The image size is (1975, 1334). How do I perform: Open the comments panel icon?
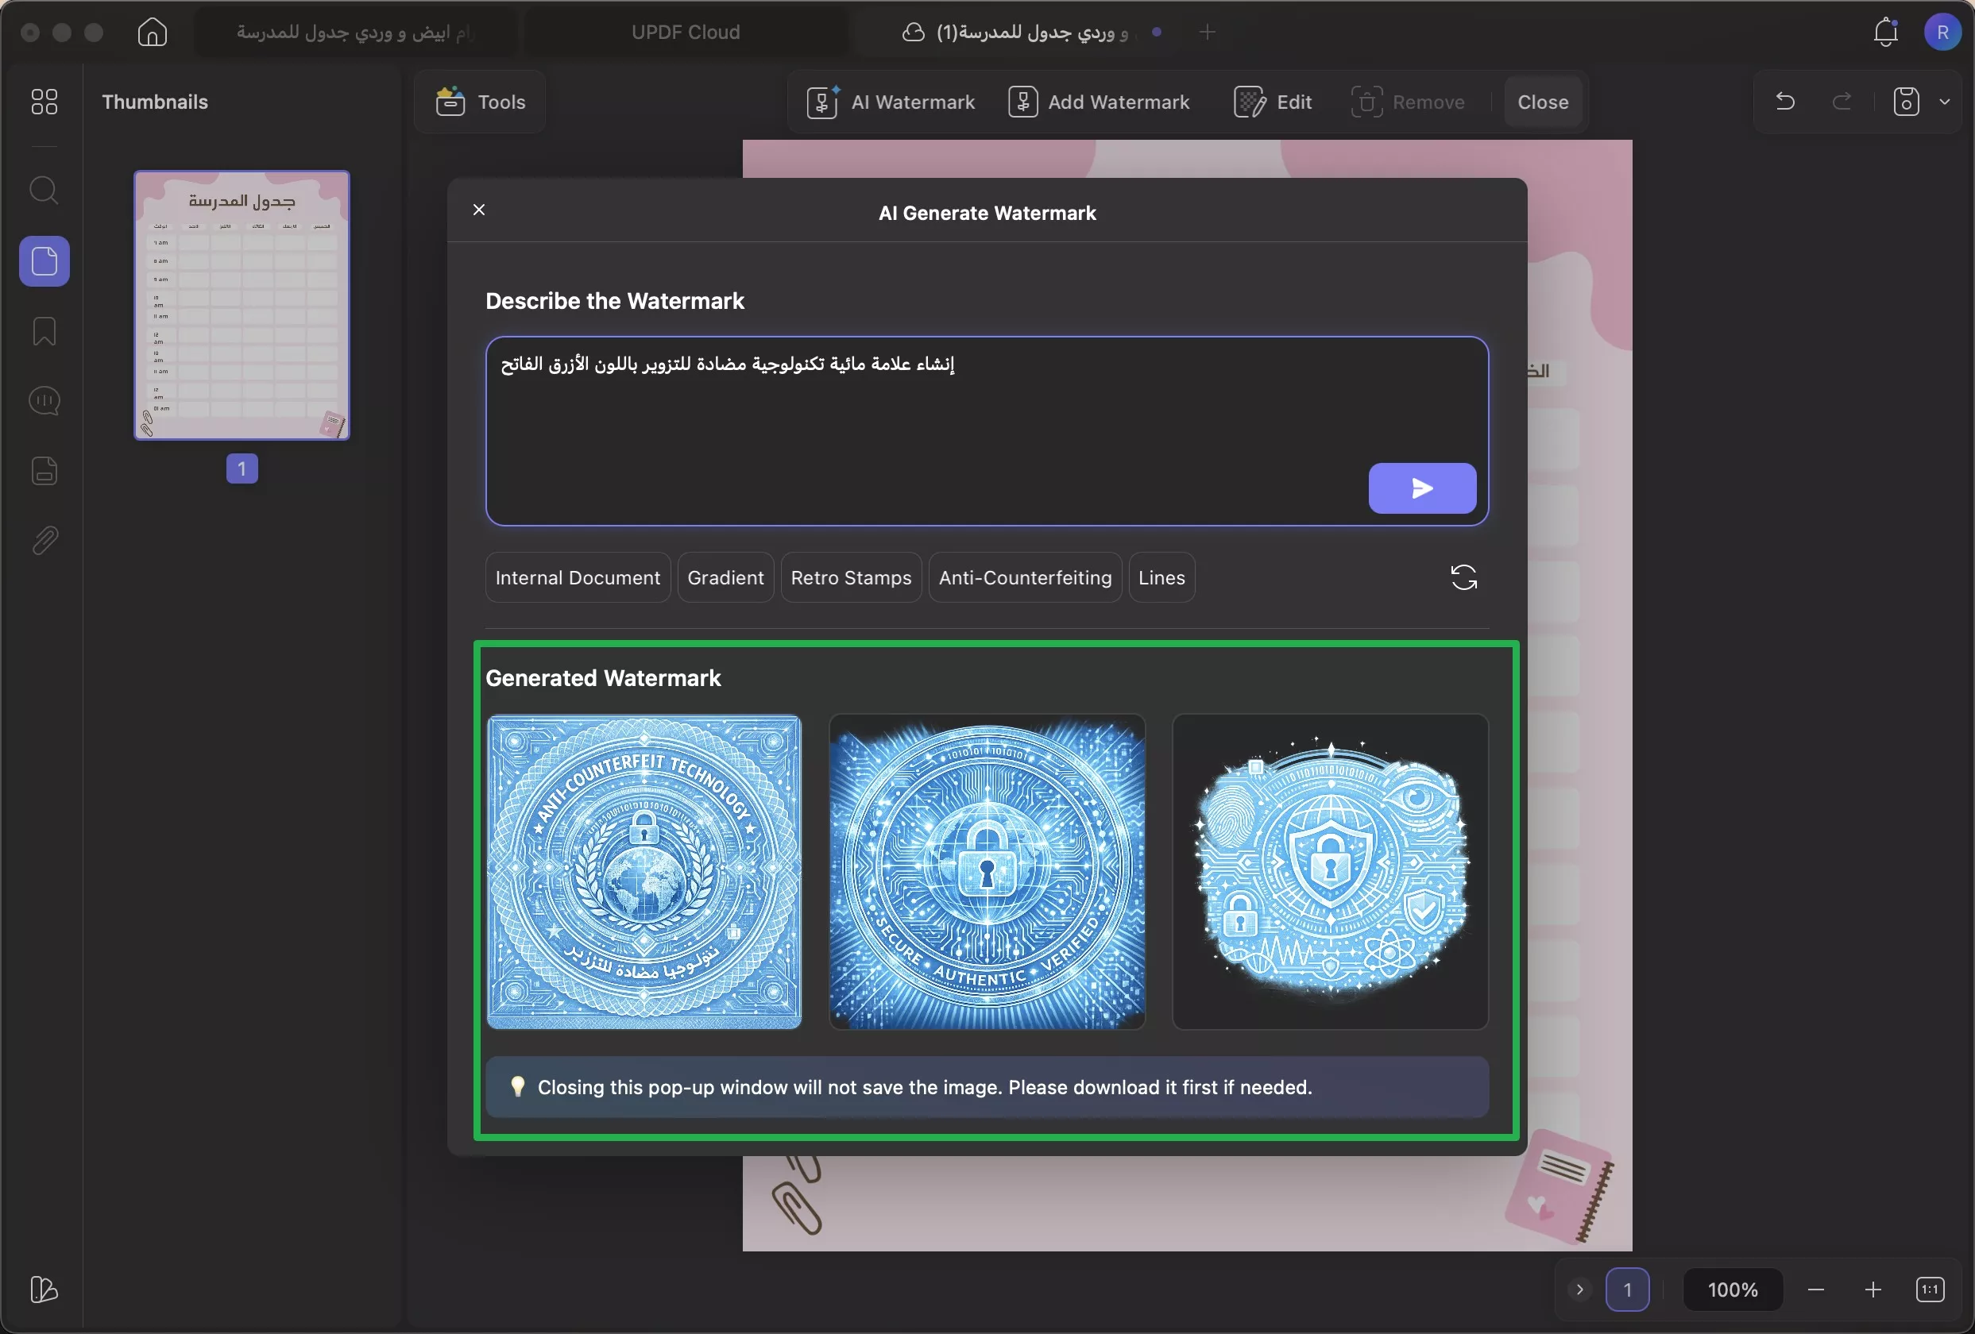point(44,401)
